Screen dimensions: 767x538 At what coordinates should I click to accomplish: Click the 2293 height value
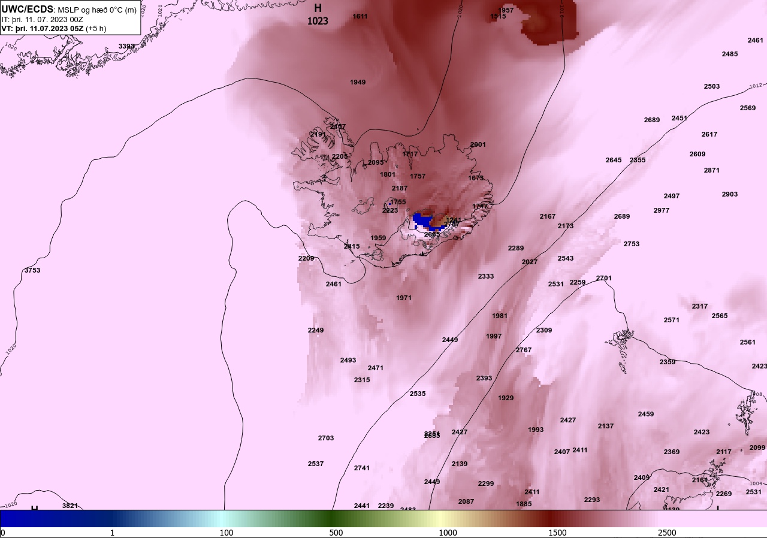click(592, 500)
